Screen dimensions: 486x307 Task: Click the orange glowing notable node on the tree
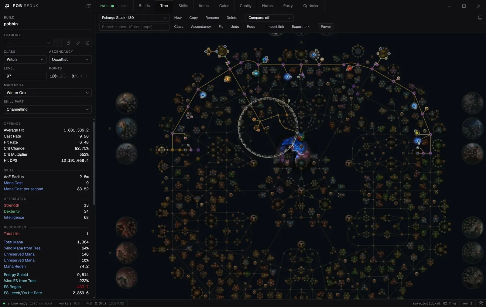pos(227,79)
